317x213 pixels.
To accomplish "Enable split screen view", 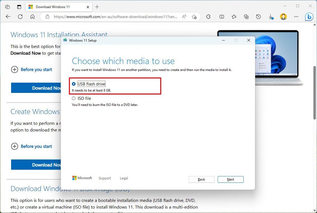I will (x=222, y=17).
